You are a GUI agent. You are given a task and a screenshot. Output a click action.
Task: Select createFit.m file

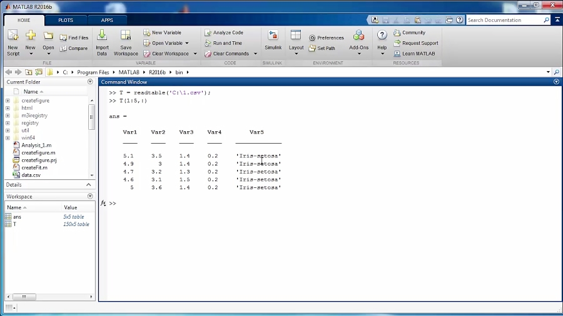34,167
